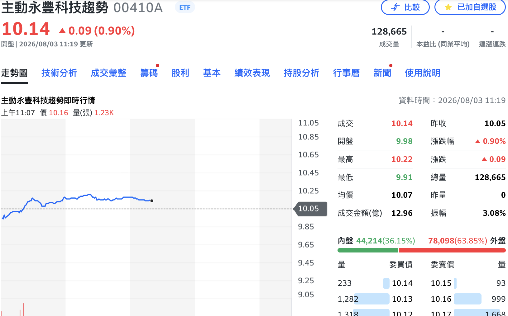Click the 主動永豐科技趨勢即時行情 heading
This screenshot has height=316, width=508.
tap(48, 101)
